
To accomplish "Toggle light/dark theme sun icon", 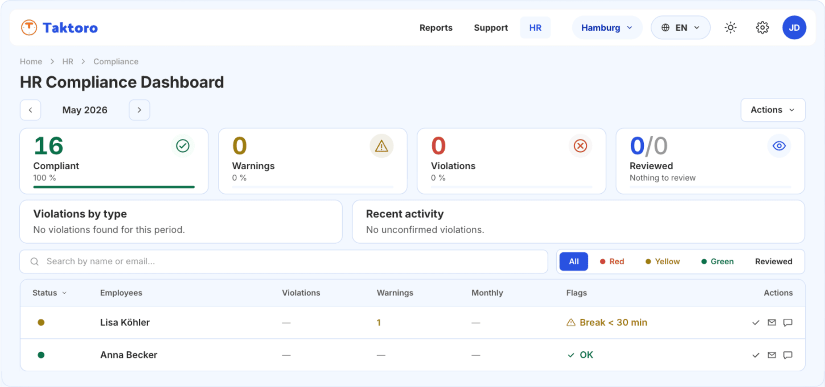I will [x=730, y=28].
